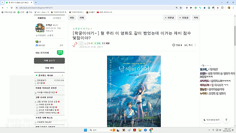Click the 카페 채팅 chat button

(49, 68)
